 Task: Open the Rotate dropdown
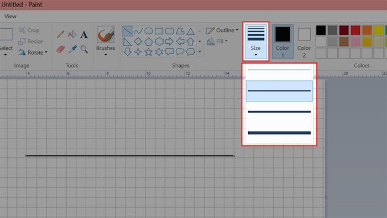pos(33,53)
